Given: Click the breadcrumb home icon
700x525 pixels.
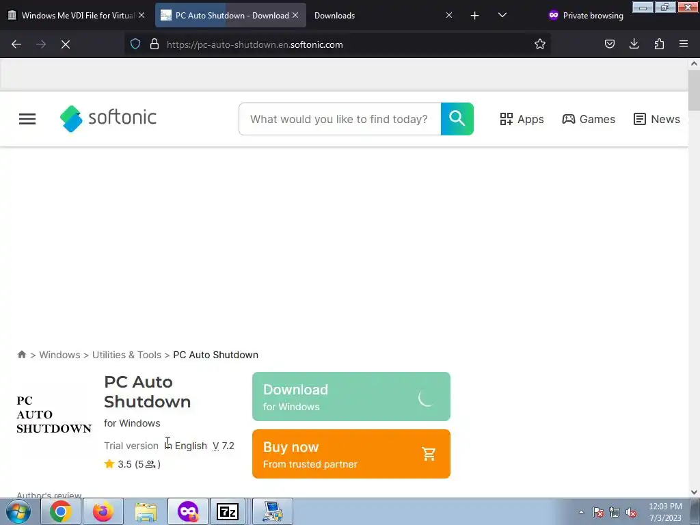Looking at the screenshot, I should point(21,355).
